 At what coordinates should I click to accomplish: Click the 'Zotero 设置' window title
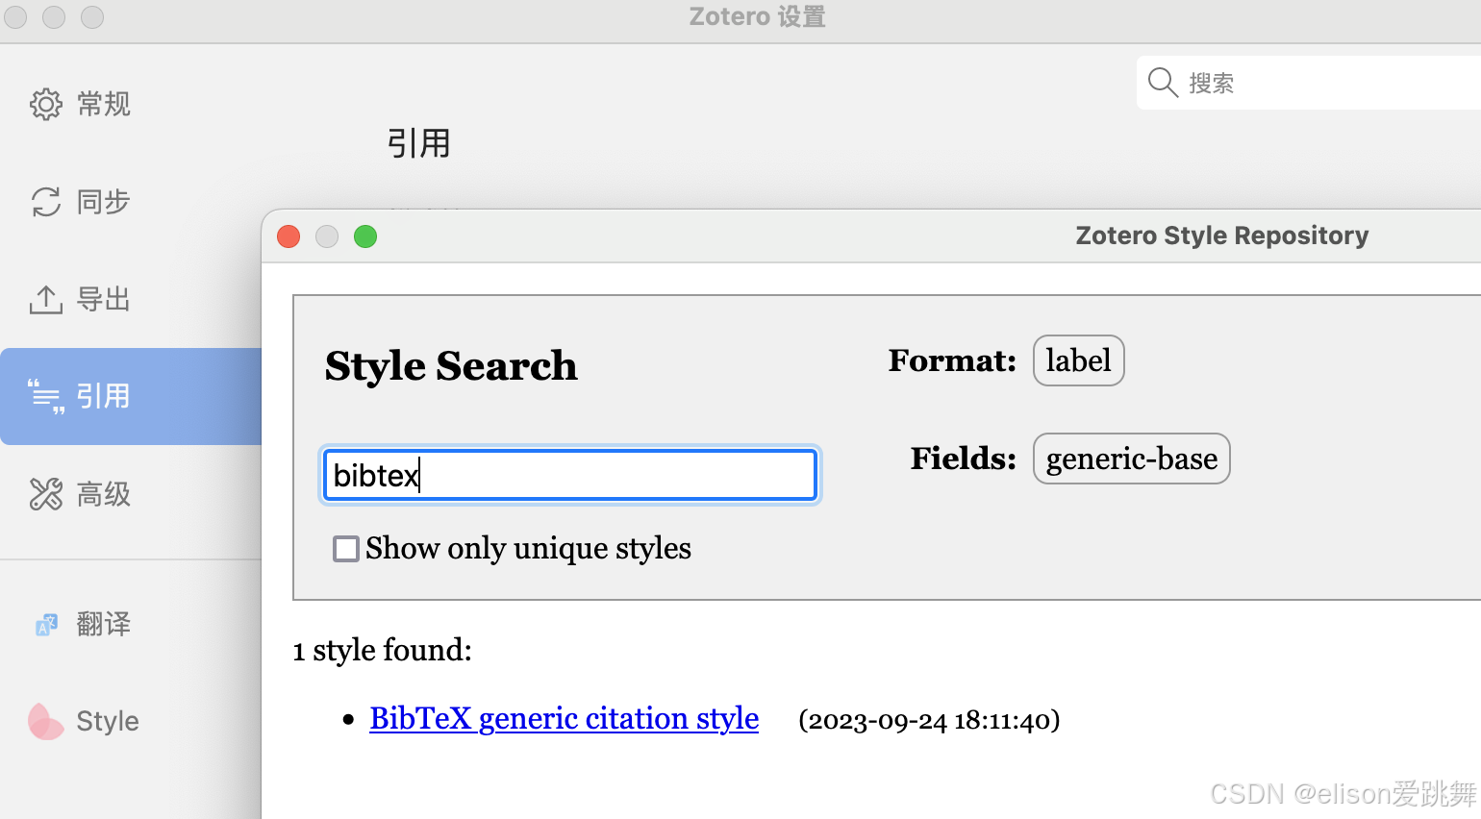pyautogui.click(x=758, y=17)
